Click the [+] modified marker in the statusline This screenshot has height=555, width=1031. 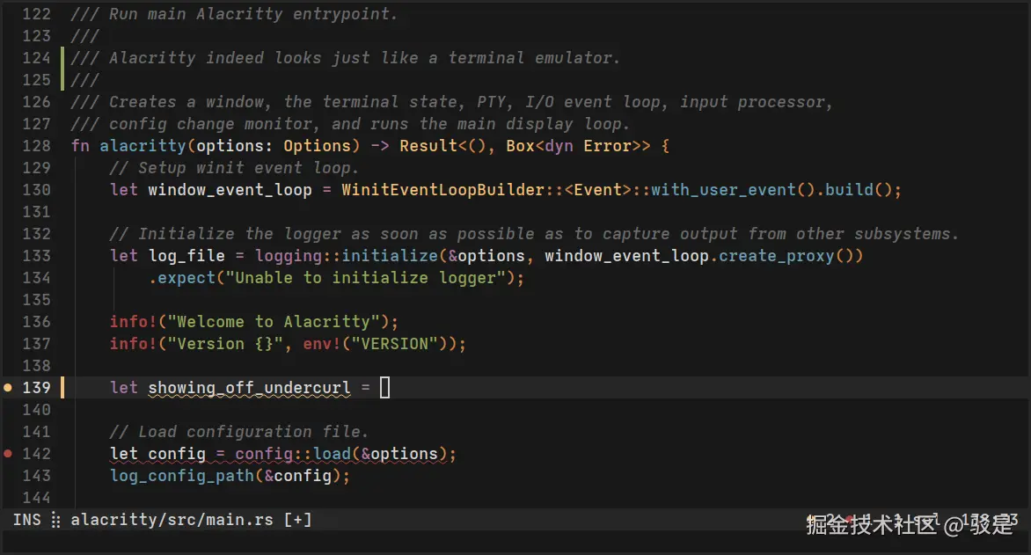point(298,520)
